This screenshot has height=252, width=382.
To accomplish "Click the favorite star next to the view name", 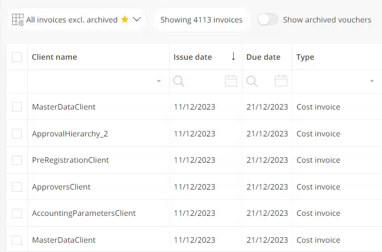I will [x=125, y=20].
